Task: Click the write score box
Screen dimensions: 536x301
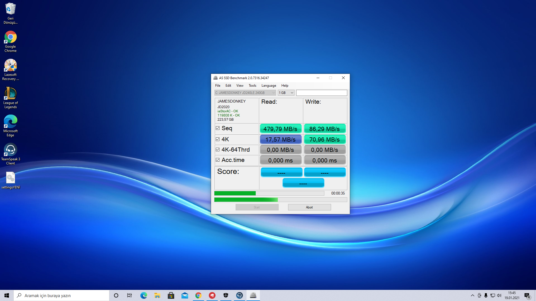Action: (x=325, y=172)
